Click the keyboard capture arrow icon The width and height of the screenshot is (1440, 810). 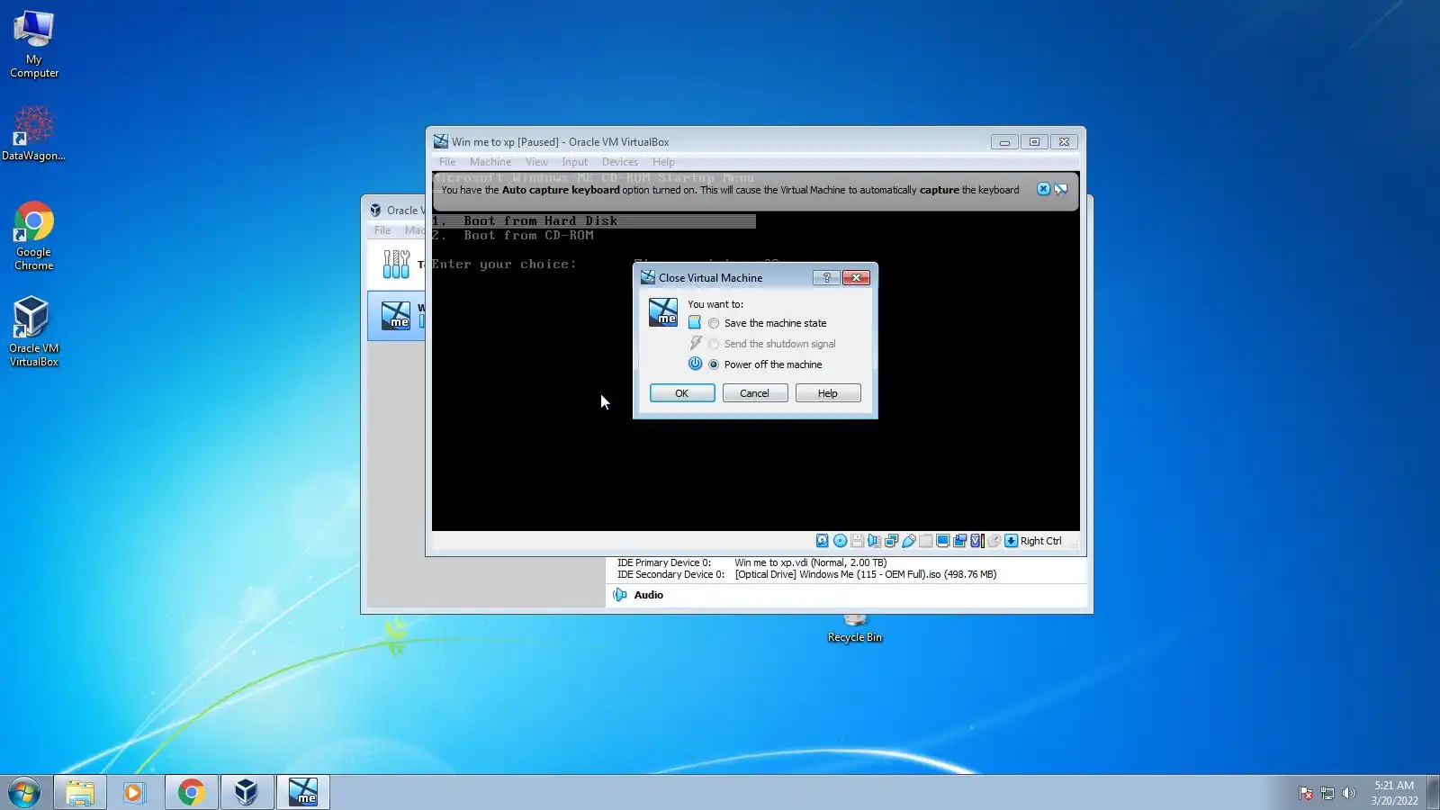[x=1011, y=541]
